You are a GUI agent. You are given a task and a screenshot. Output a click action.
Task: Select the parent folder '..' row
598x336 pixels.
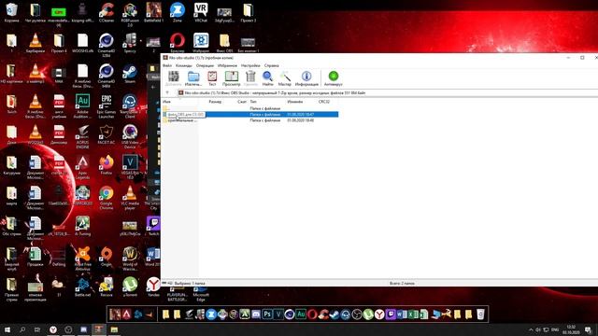point(250,108)
